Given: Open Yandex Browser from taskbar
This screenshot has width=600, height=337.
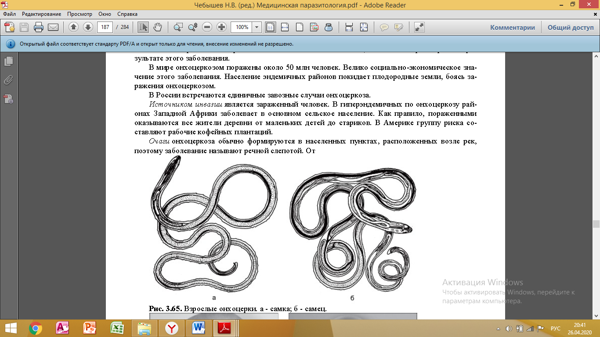Looking at the screenshot, I should click(x=171, y=328).
